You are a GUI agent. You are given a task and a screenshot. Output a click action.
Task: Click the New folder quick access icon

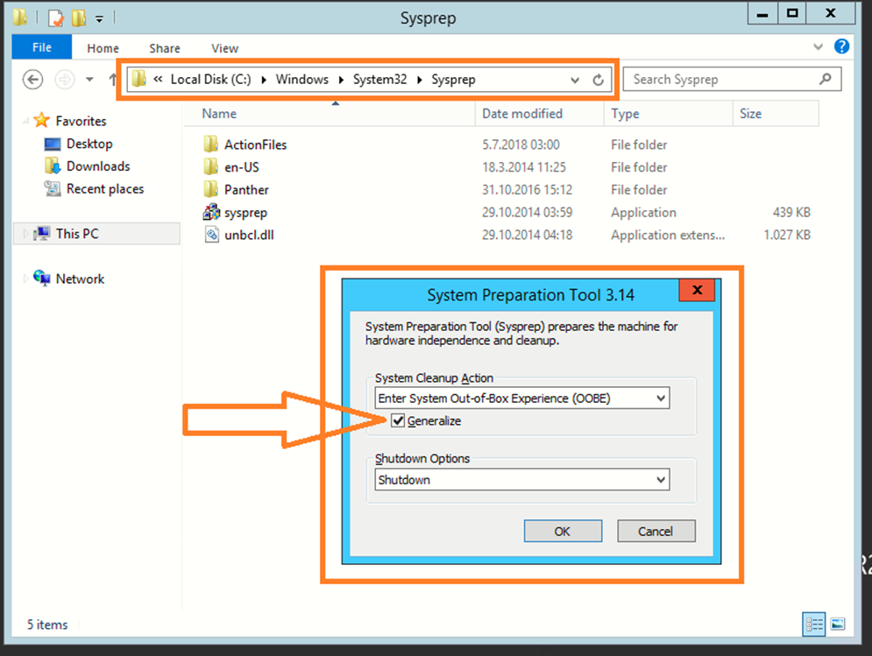pyautogui.click(x=78, y=18)
